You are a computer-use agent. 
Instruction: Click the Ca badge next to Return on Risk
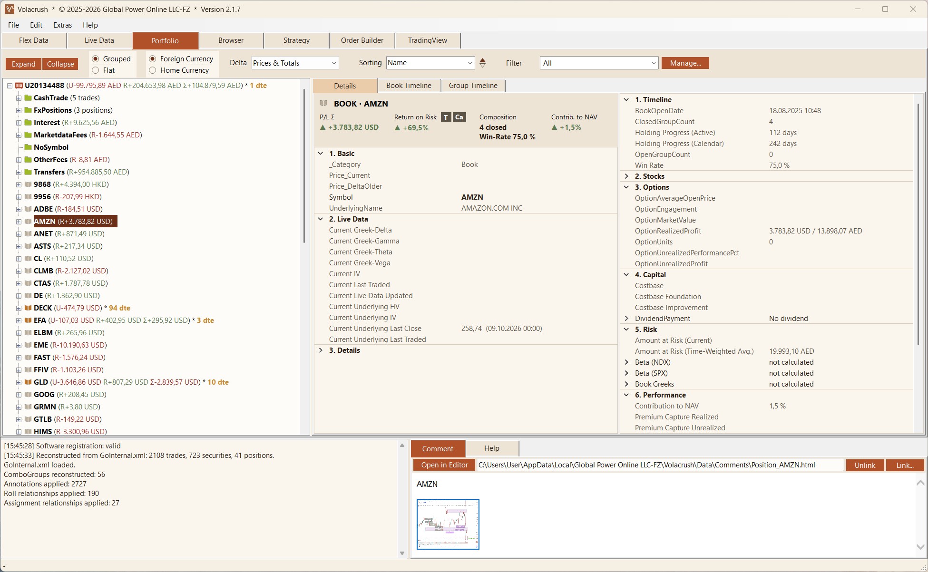coord(459,117)
